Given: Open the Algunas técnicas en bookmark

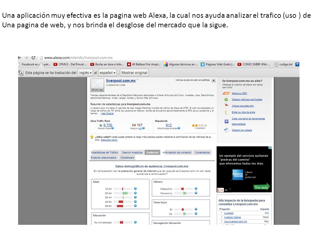Looking at the screenshot, I should [x=181, y=64].
